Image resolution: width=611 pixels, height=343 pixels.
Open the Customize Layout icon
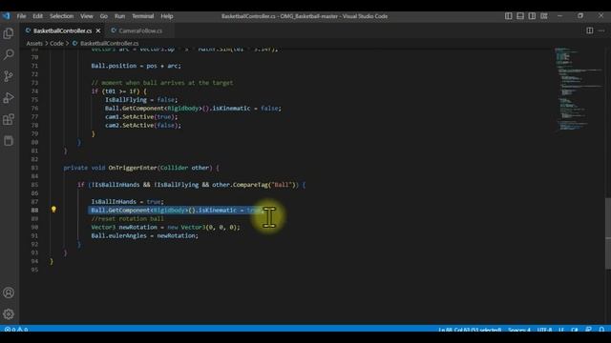(x=544, y=16)
